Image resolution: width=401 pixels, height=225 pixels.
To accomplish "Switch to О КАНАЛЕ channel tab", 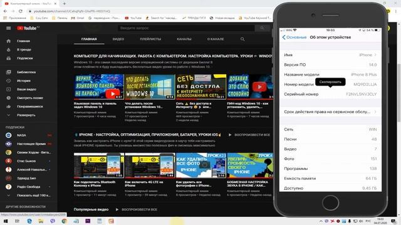I will [x=216, y=39].
